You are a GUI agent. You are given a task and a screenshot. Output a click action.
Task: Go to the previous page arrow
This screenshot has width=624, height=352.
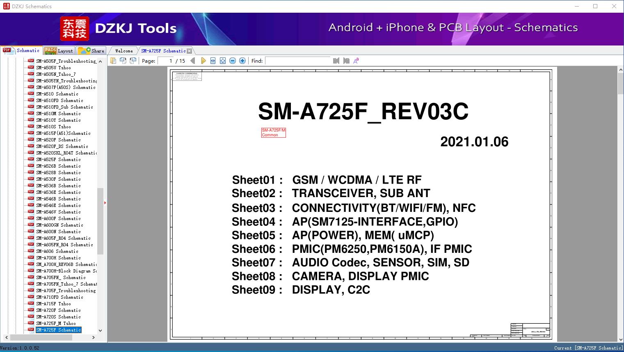coord(194,61)
